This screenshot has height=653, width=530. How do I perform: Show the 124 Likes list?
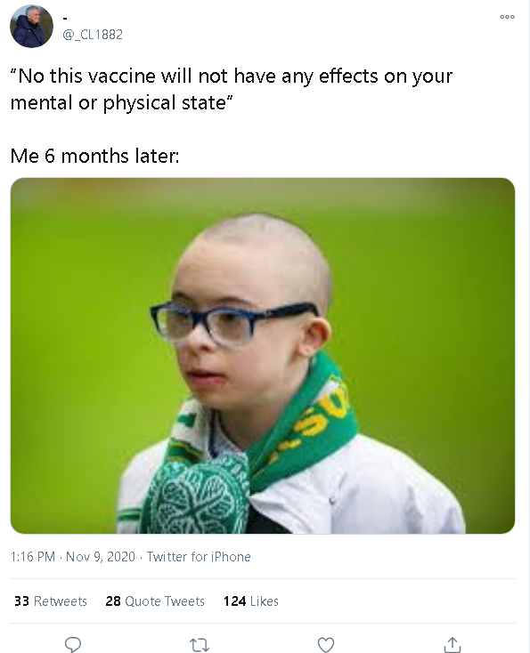[x=251, y=601]
